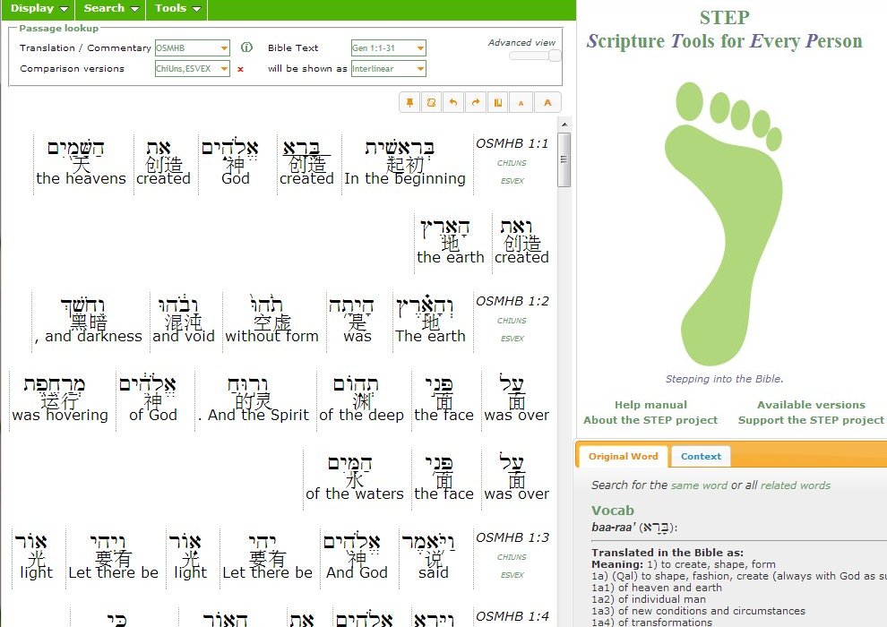This screenshot has width=887, height=627.
Task: Click the word 'of God' in verse 2
Action: pos(152,415)
